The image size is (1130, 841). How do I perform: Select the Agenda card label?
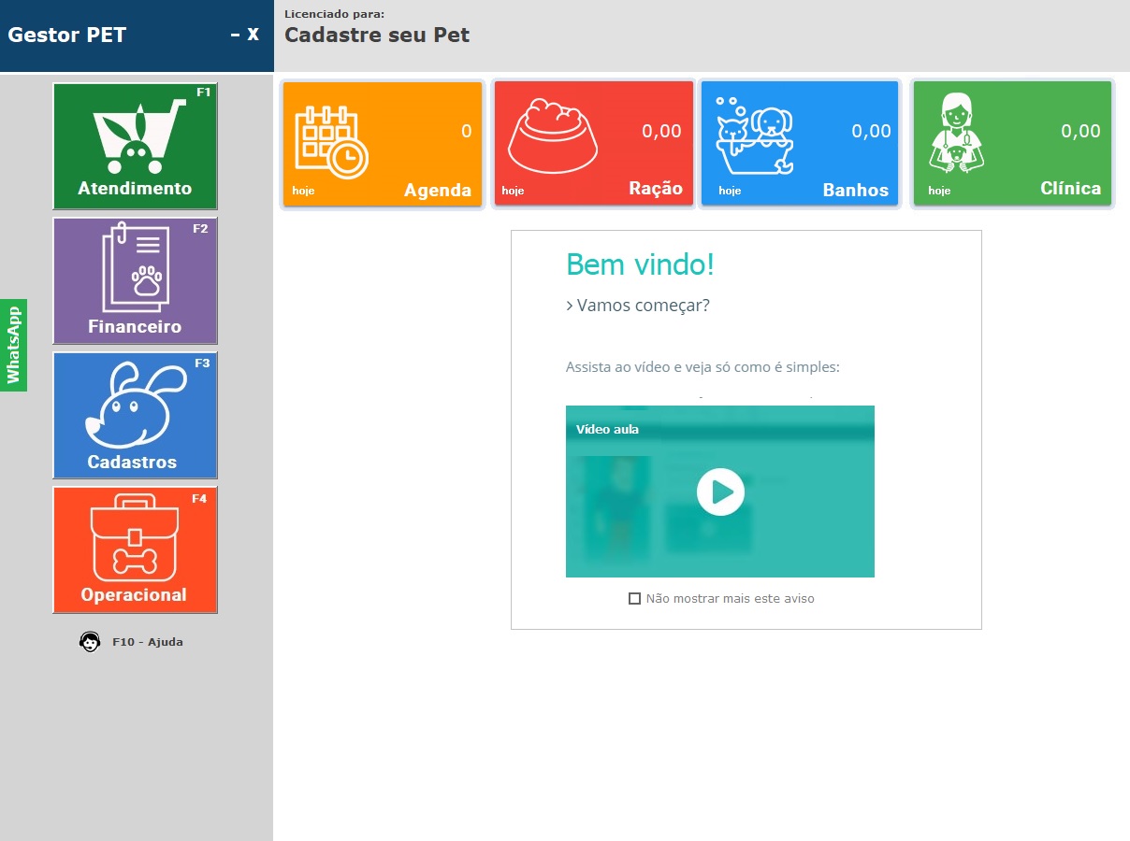click(x=437, y=190)
